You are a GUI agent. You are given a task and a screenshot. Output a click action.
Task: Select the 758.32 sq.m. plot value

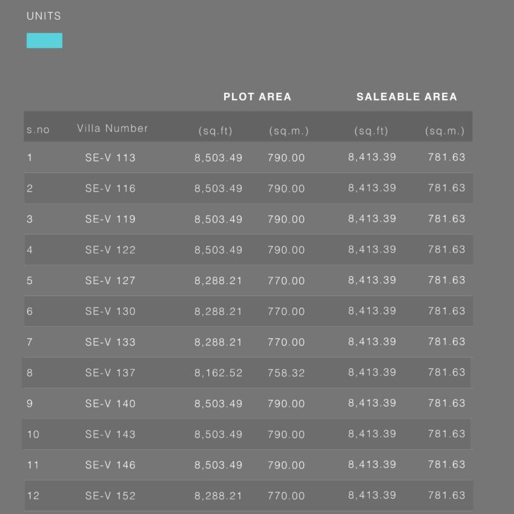pyautogui.click(x=286, y=373)
